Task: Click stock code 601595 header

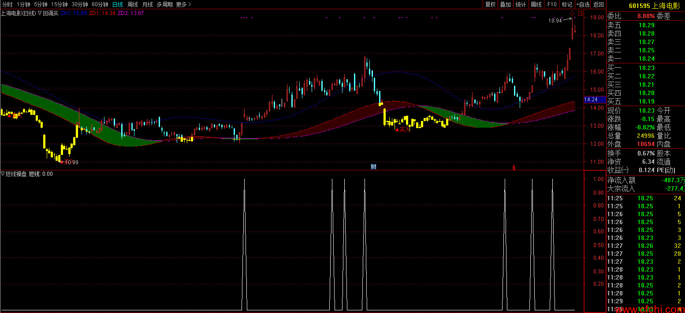Action: click(640, 6)
